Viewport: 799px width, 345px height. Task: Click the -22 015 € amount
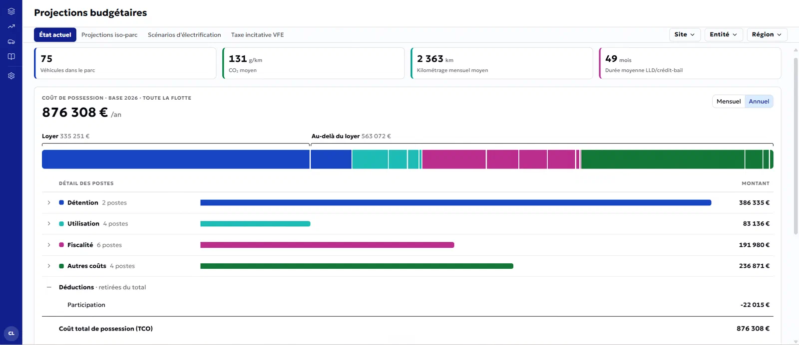coord(755,305)
